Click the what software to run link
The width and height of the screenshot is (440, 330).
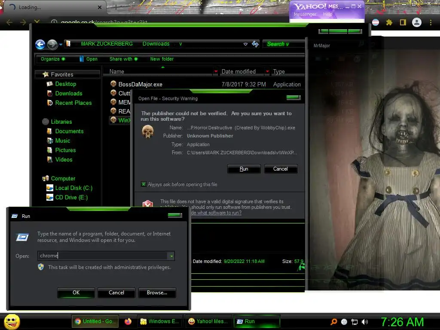(x=216, y=213)
